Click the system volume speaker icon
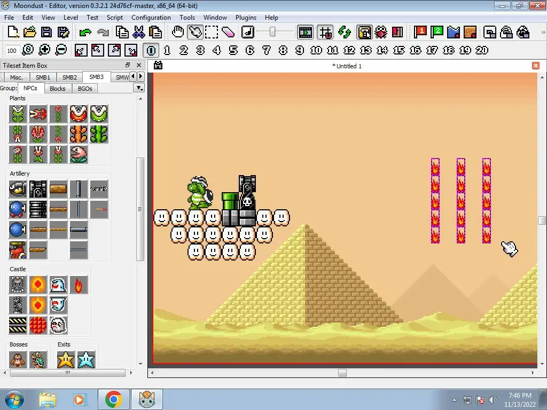547x410 pixels. pos(493,400)
